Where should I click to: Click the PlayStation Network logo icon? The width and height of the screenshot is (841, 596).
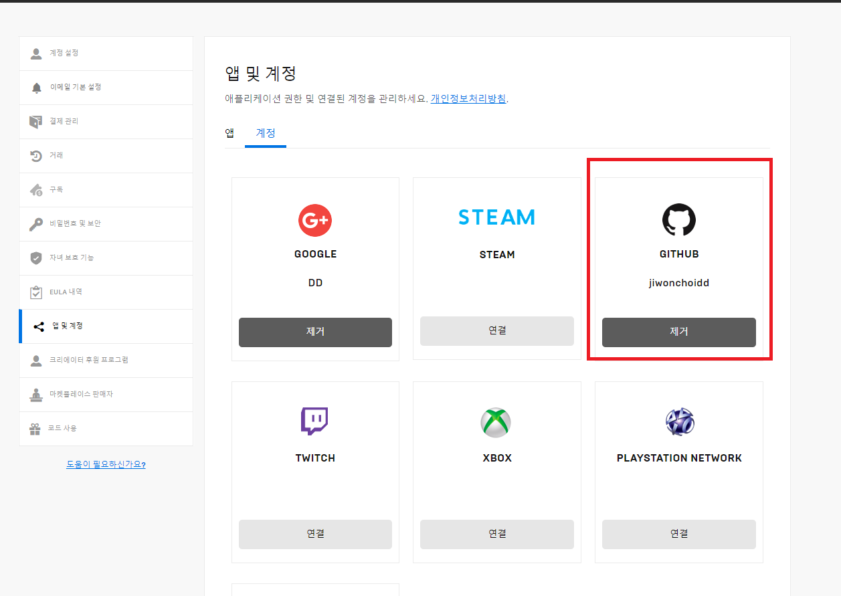pyautogui.click(x=680, y=421)
